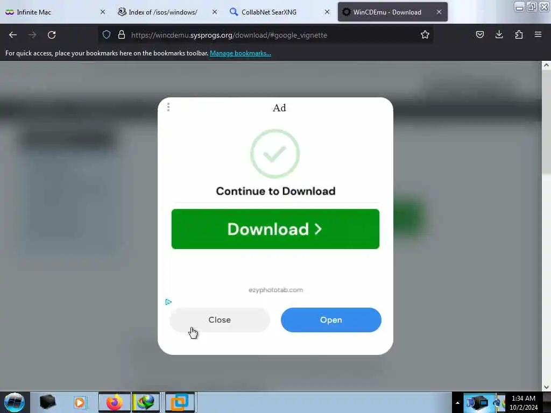This screenshot has height=413, width=551.
Task: Show hidden system tray icons
Action: tap(457, 402)
